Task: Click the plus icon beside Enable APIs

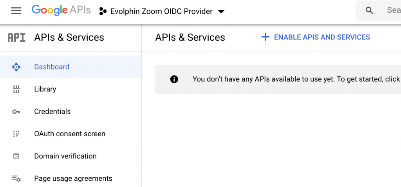Action: tap(265, 37)
